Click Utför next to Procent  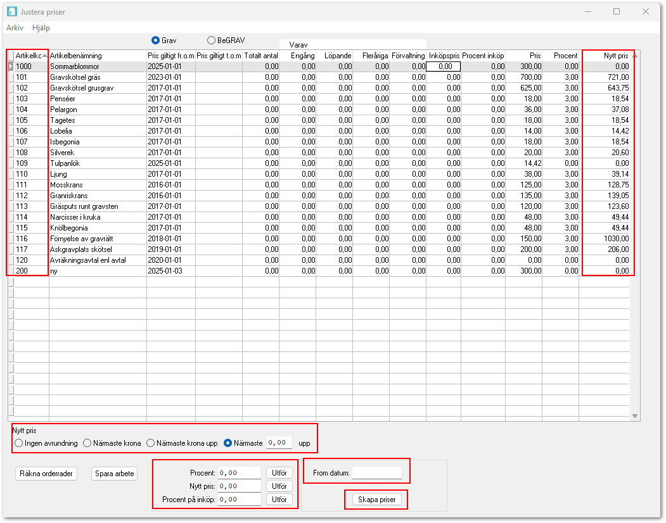pyautogui.click(x=279, y=473)
